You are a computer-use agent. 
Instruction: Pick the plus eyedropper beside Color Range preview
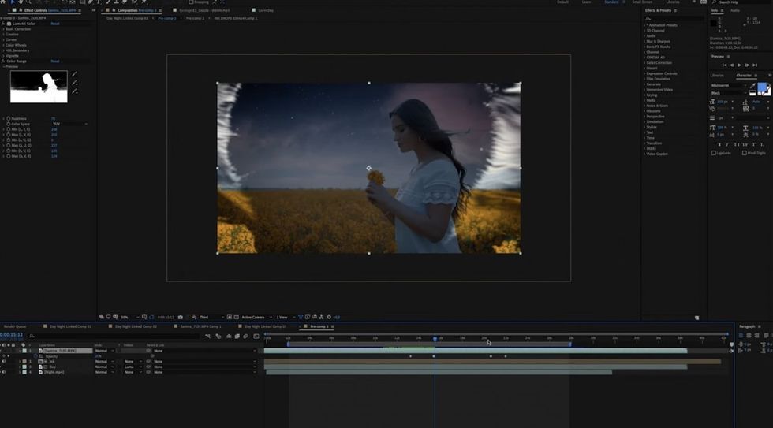[74, 83]
